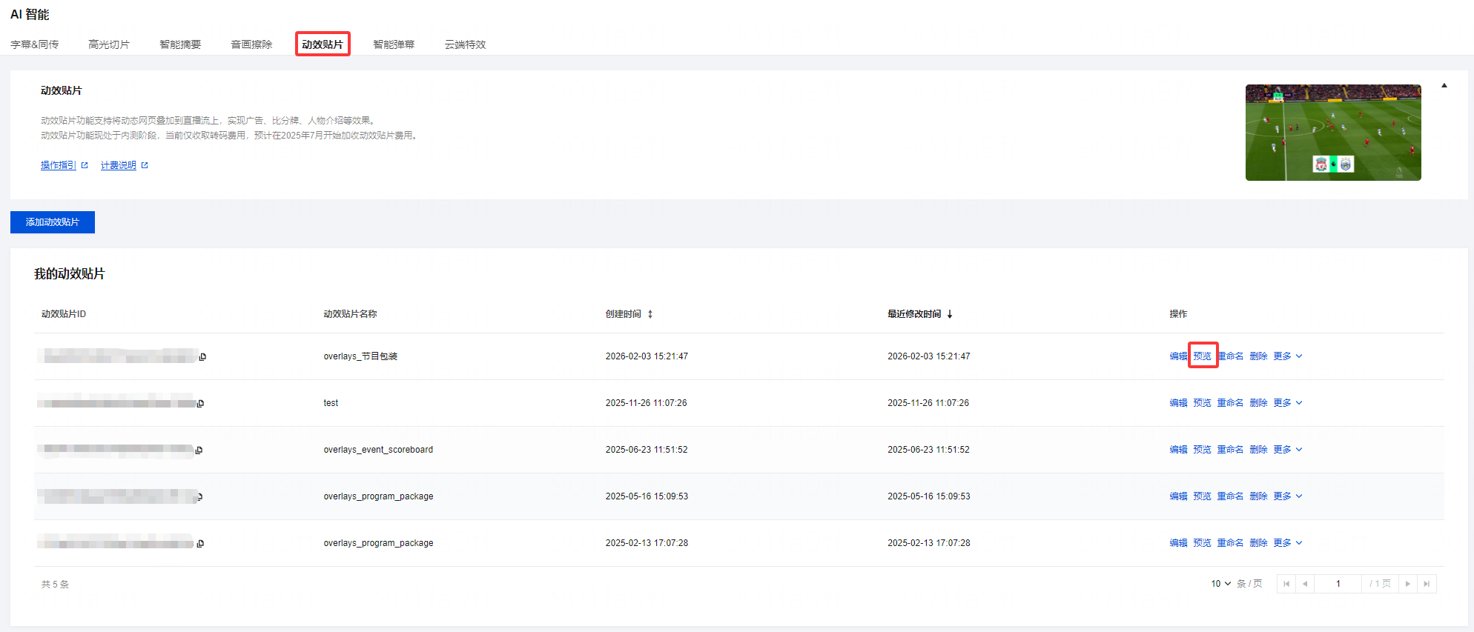
Task: Jump to last page arrow
Action: tap(1427, 584)
